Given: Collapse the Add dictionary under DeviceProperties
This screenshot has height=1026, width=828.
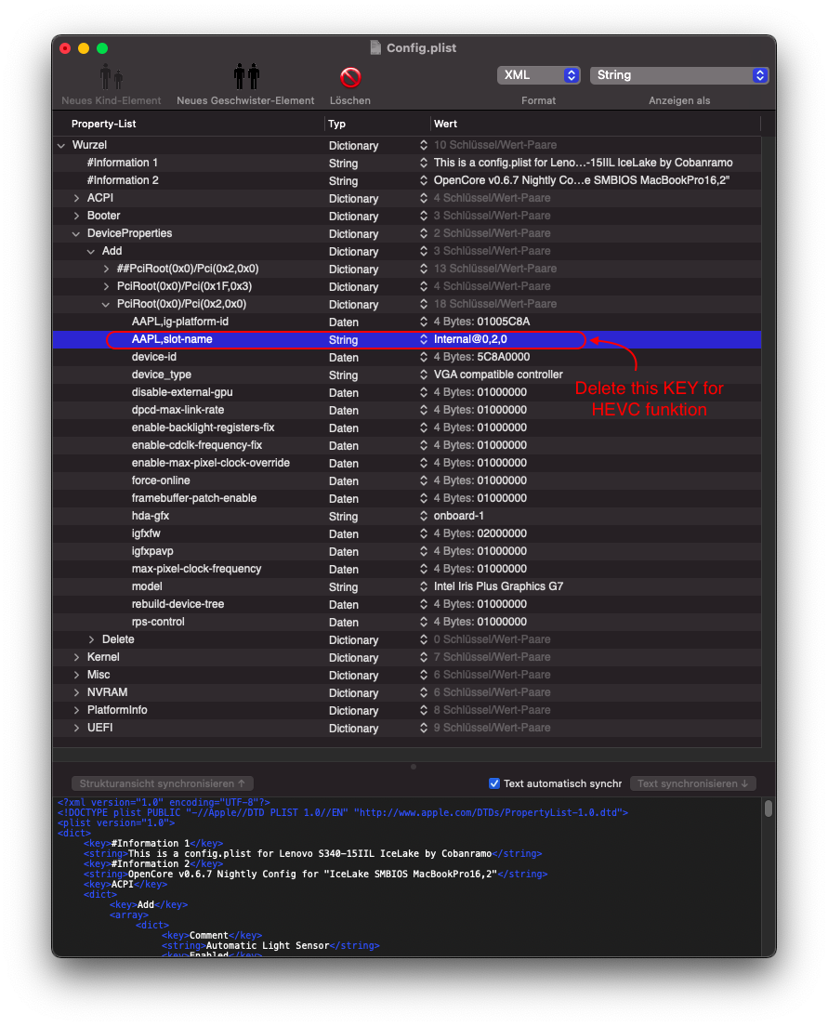Looking at the screenshot, I should click(91, 251).
